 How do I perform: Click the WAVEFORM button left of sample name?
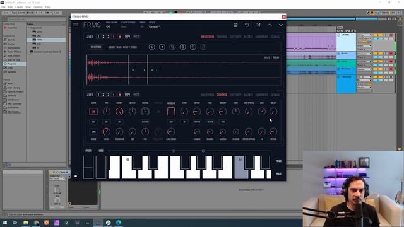pyautogui.click(x=96, y=47)
